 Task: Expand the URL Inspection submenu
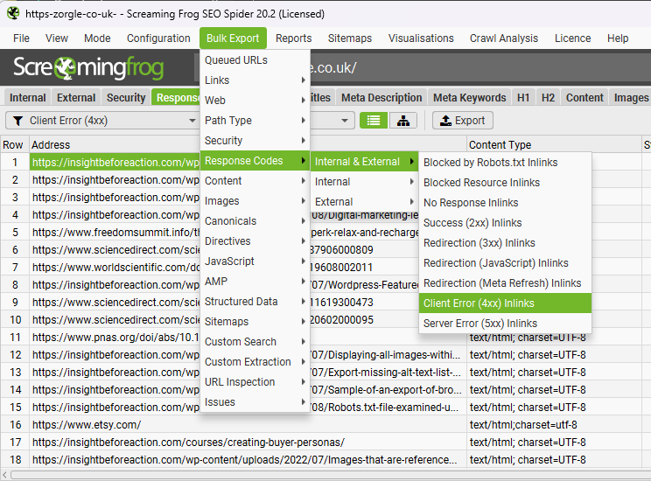[255, 382]
